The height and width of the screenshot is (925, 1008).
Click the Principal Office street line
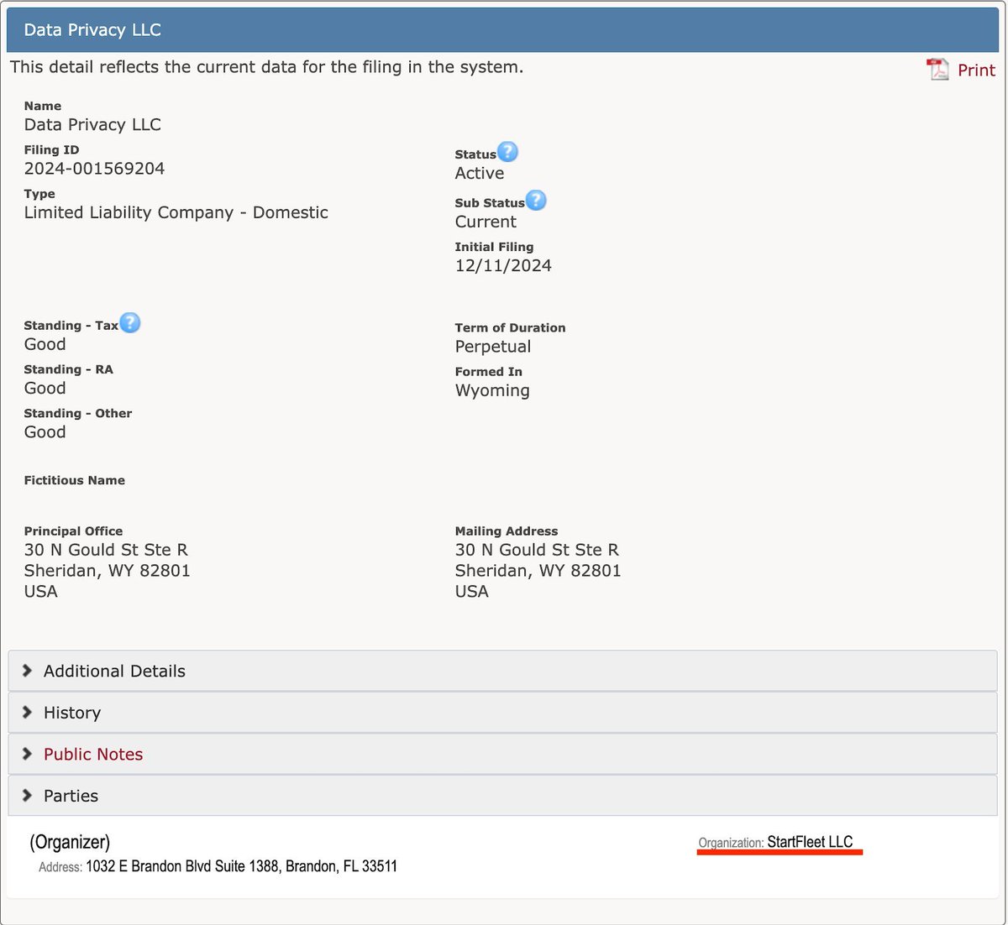point(106,550)
